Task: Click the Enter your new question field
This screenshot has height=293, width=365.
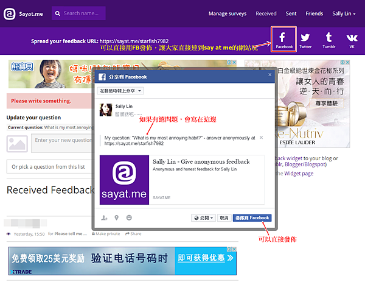Action: click(x=61, y=143)
